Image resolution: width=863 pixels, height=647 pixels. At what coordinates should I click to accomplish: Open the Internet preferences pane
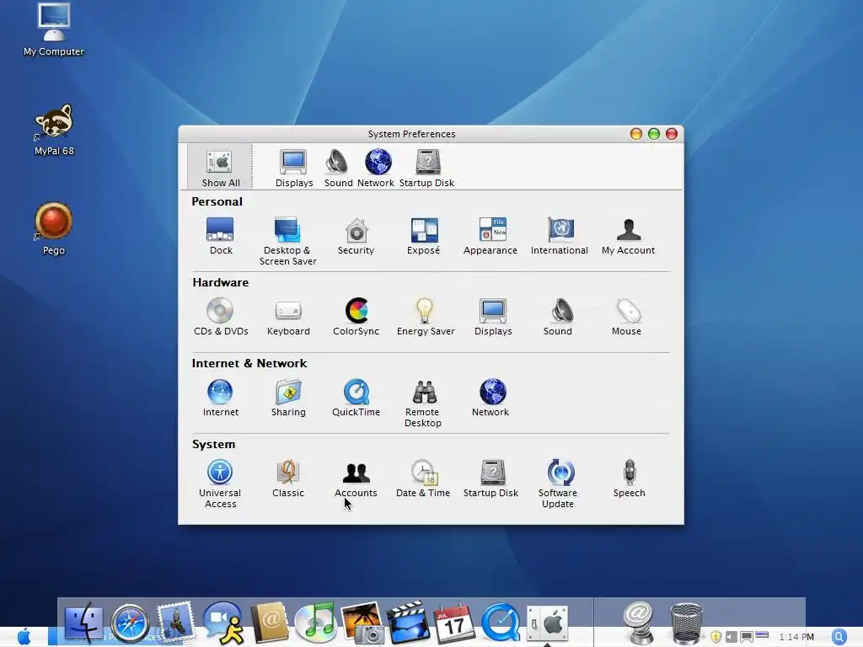220,398
